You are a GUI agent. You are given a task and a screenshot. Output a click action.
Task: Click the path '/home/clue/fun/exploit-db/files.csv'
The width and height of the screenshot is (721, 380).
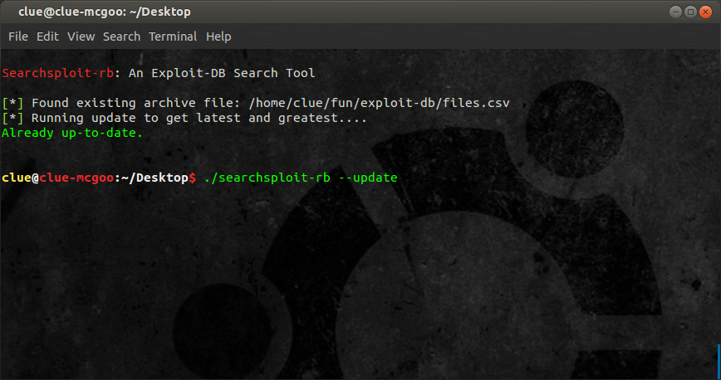(x=379, y=103)
